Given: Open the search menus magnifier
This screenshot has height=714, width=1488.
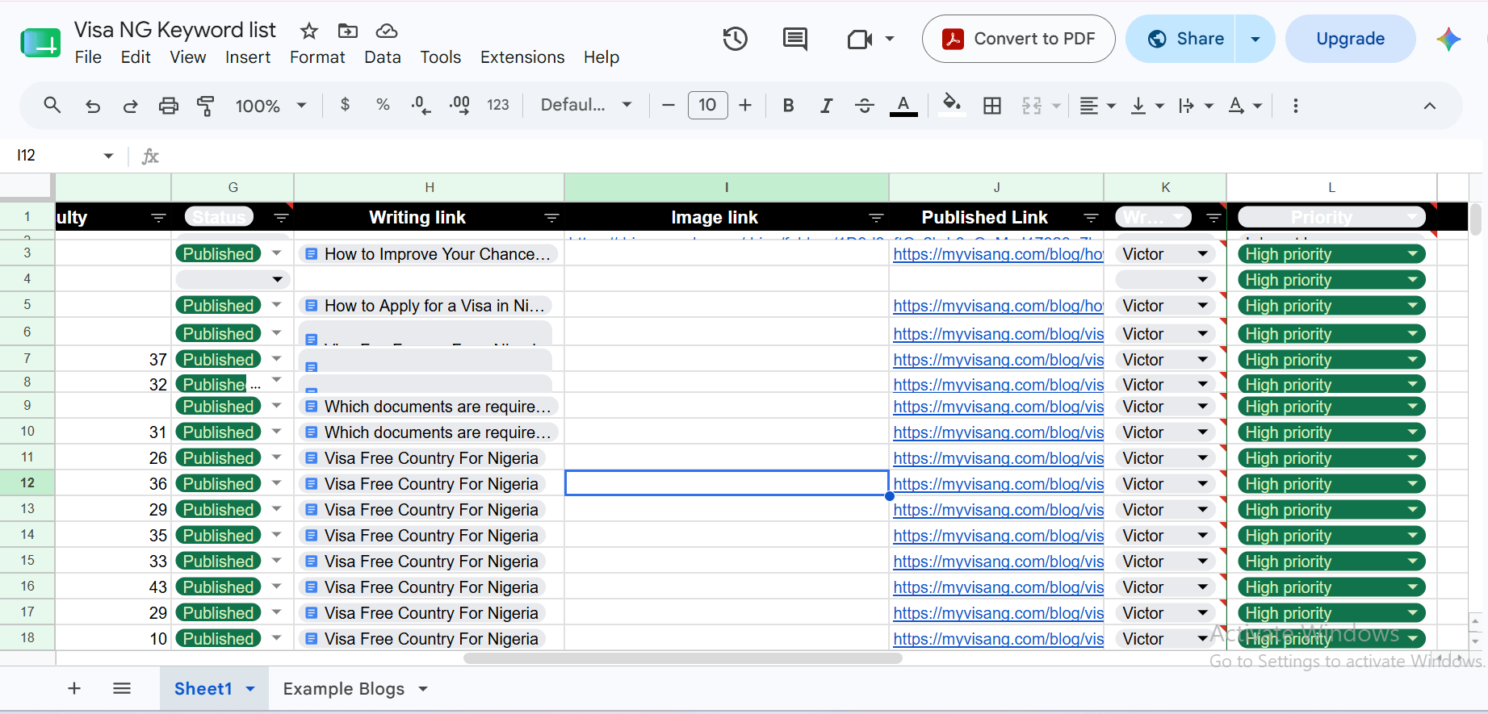Looking at the screenshot, I should pos(52,105).
